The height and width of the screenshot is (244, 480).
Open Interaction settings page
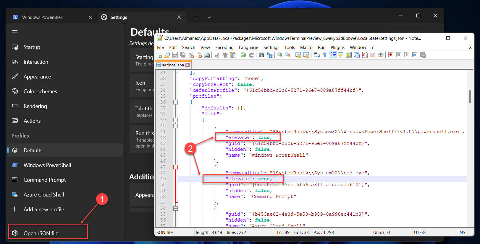(65, 62)
